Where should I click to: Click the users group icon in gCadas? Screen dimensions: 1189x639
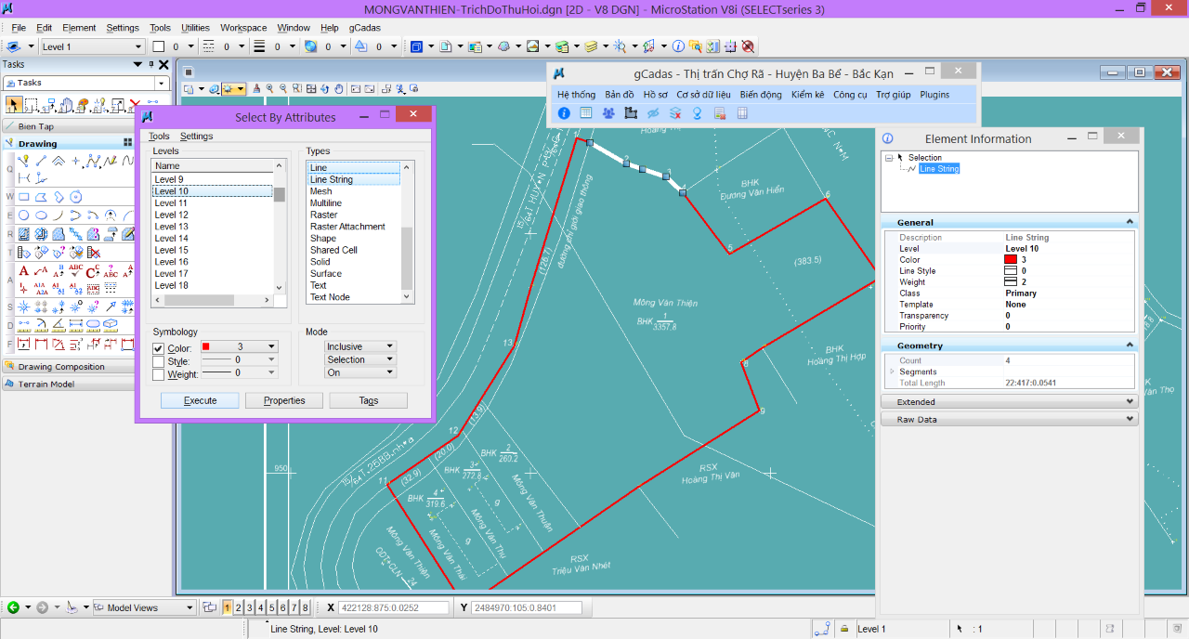pos(608,113)
